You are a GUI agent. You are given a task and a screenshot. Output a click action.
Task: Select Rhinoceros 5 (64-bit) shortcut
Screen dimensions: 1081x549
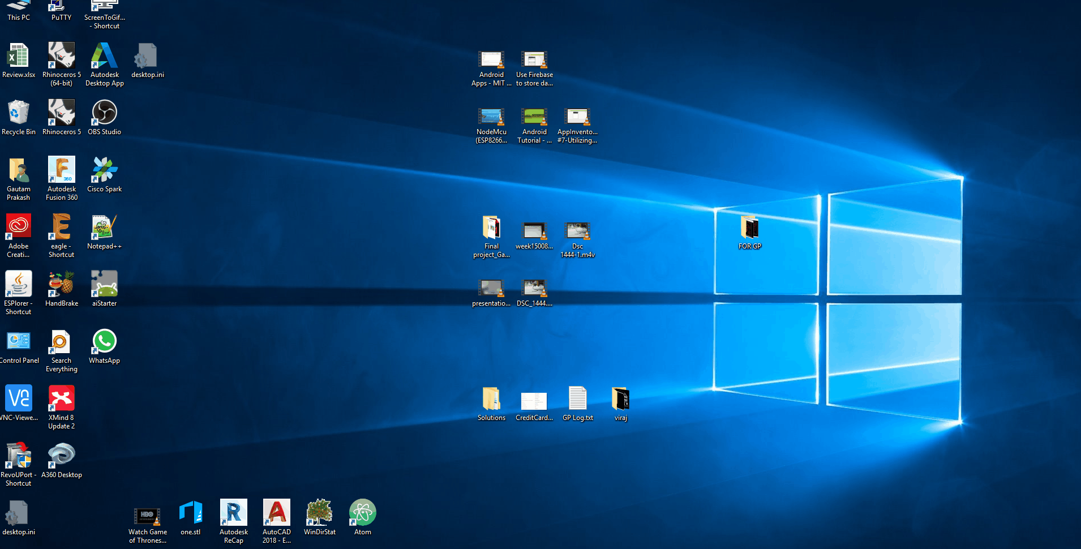point(62,65)
